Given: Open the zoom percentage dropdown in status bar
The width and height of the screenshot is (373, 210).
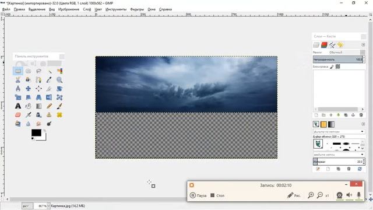Looking at the screenshot, I should (49, 206).
